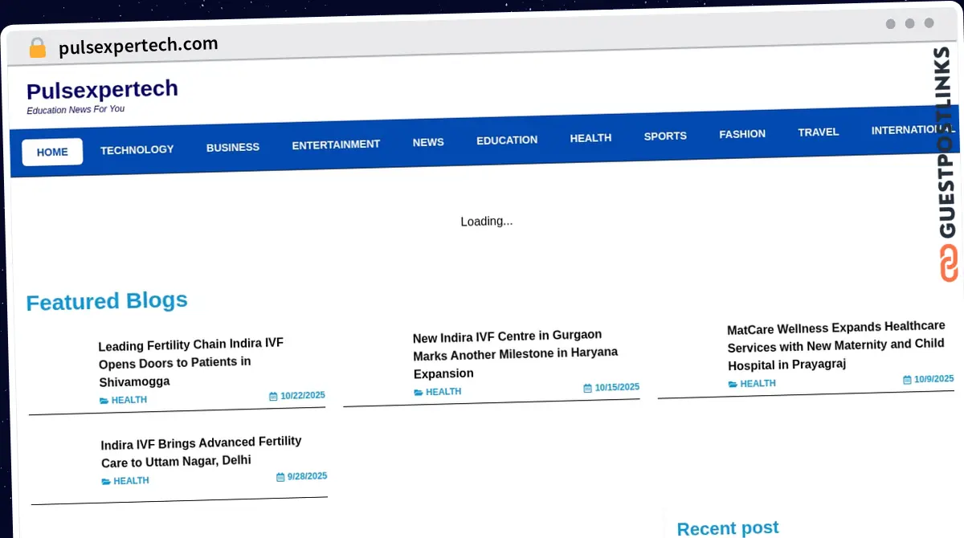The width and height of the screenshot is (964, 538).
Task: Click the padlock icon in the address bar
Action: point(37,47)
